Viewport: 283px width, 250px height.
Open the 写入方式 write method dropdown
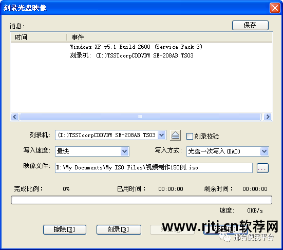pos(265,151)
